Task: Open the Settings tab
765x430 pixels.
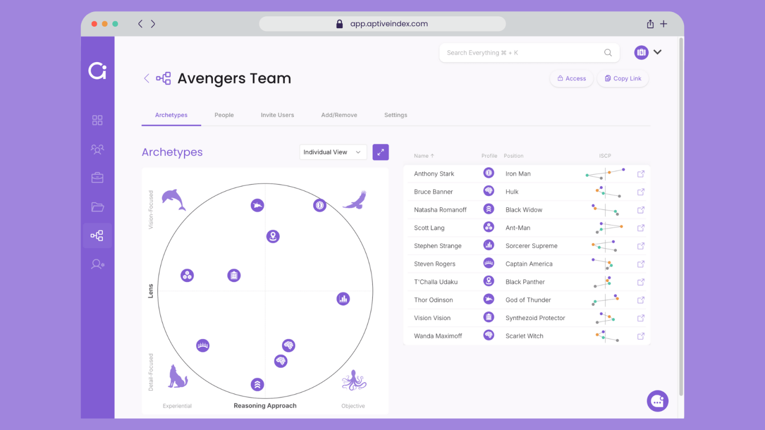Action: click(395, 115)
